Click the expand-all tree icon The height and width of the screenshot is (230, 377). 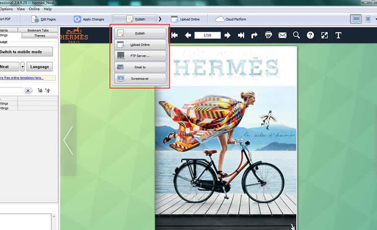click(x=40, y=90)
